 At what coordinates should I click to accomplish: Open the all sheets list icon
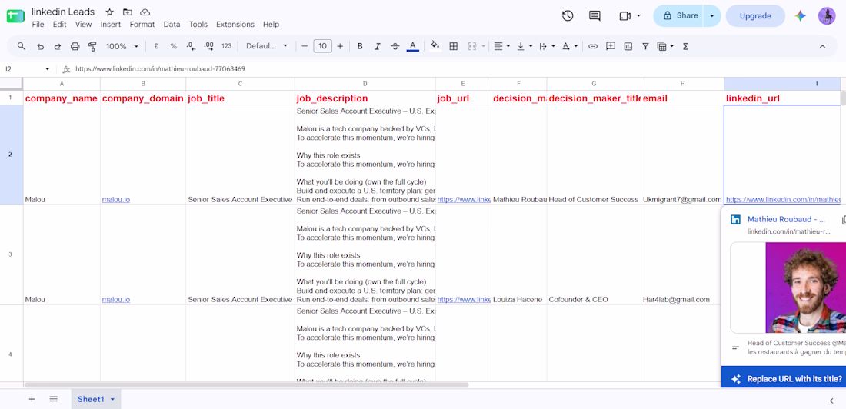pyautogui.click(x=53, y=399)
